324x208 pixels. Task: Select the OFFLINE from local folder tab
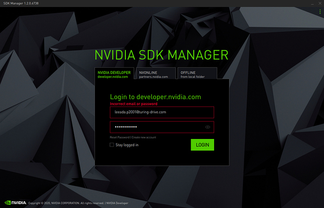(197, 73)
